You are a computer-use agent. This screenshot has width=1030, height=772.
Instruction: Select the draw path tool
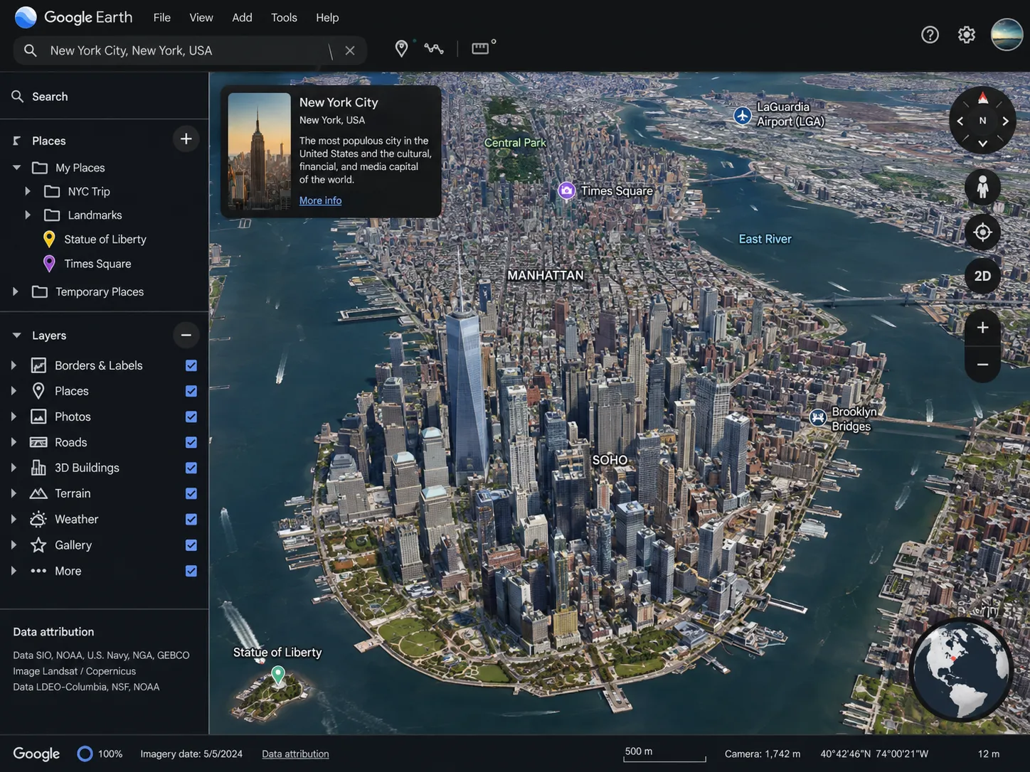pyautogui.click(x=434, y=48)
